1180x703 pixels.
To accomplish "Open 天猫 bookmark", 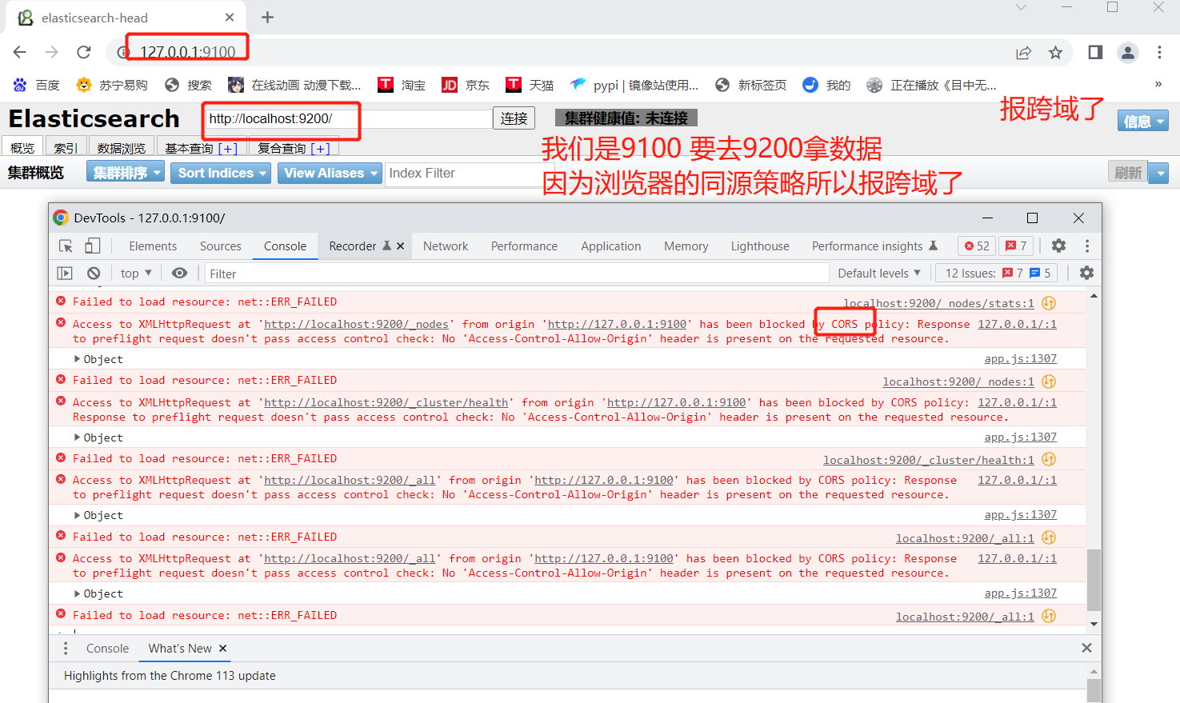I will pyautogui.click(x=530, y=85).
